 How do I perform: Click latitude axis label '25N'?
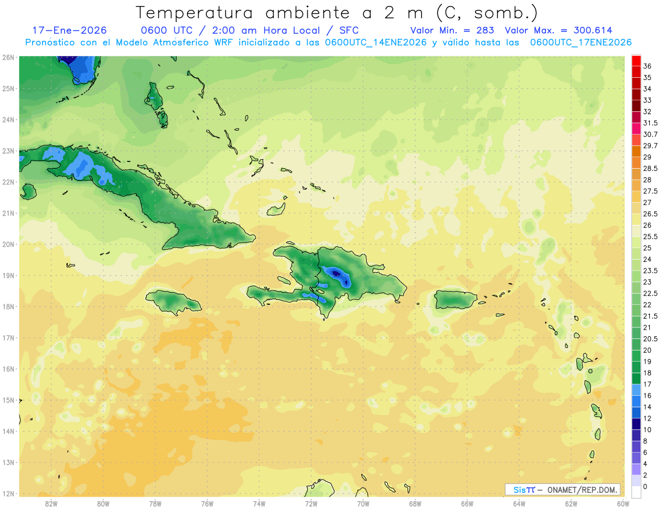8,89
